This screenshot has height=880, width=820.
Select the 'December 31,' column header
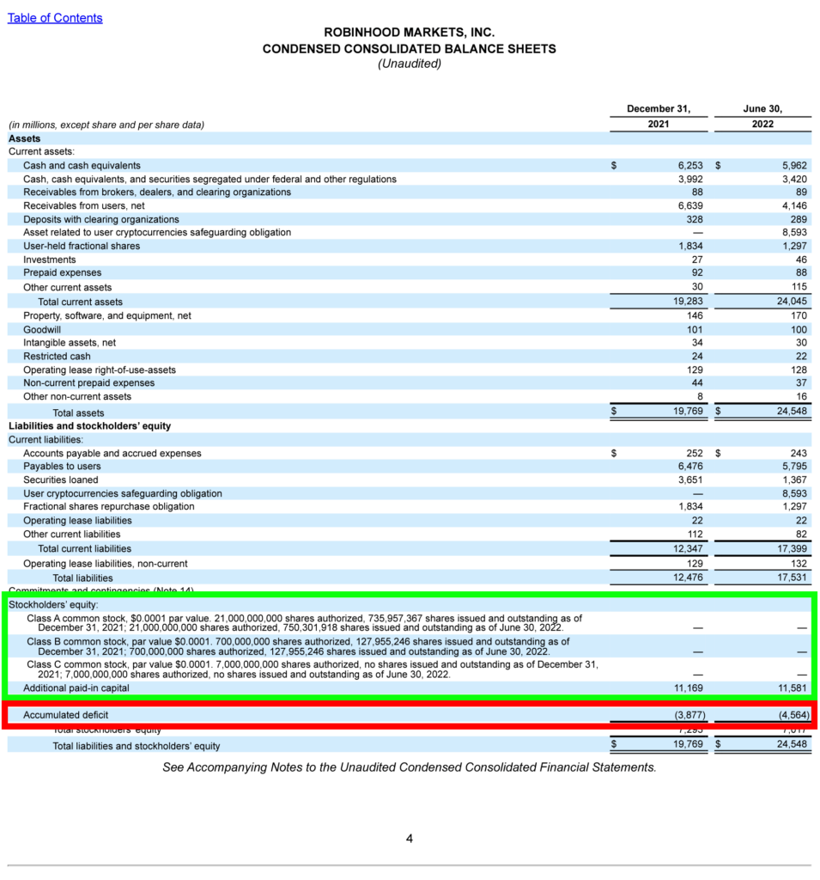click(659, 109)
